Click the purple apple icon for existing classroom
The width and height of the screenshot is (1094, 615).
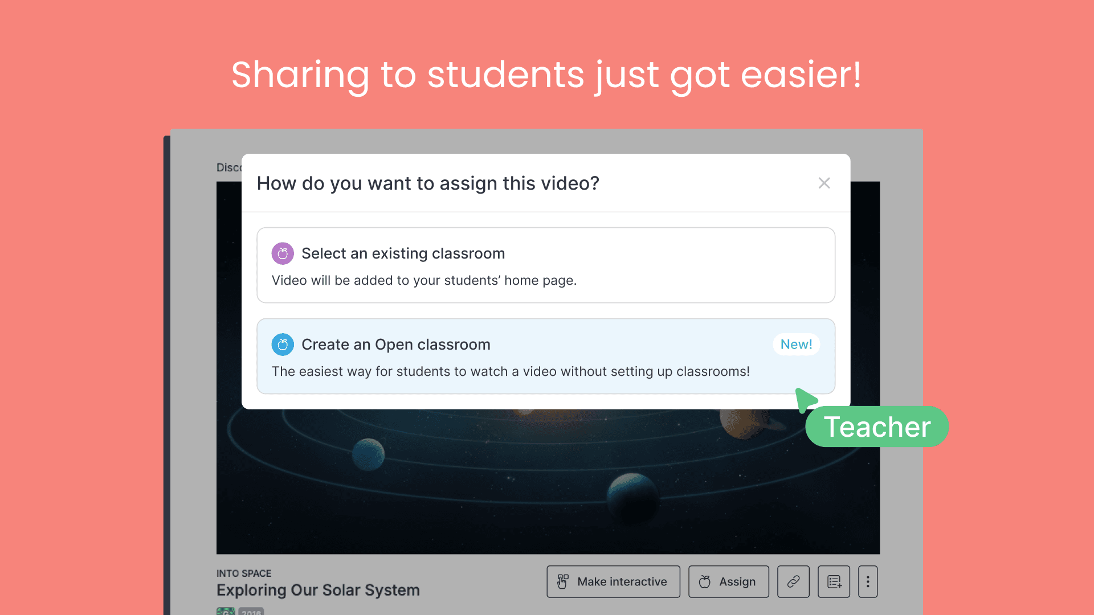283,253
